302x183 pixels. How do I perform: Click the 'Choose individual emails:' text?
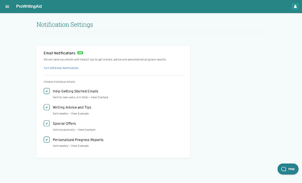click(59, 82)
